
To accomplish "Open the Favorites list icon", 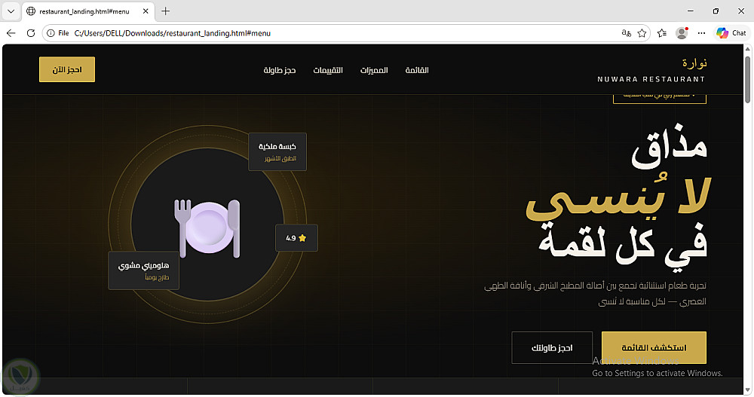I will click(662, 33).
